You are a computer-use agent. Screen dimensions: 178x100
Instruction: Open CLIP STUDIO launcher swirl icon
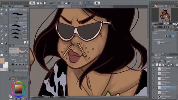coord(32,3)
